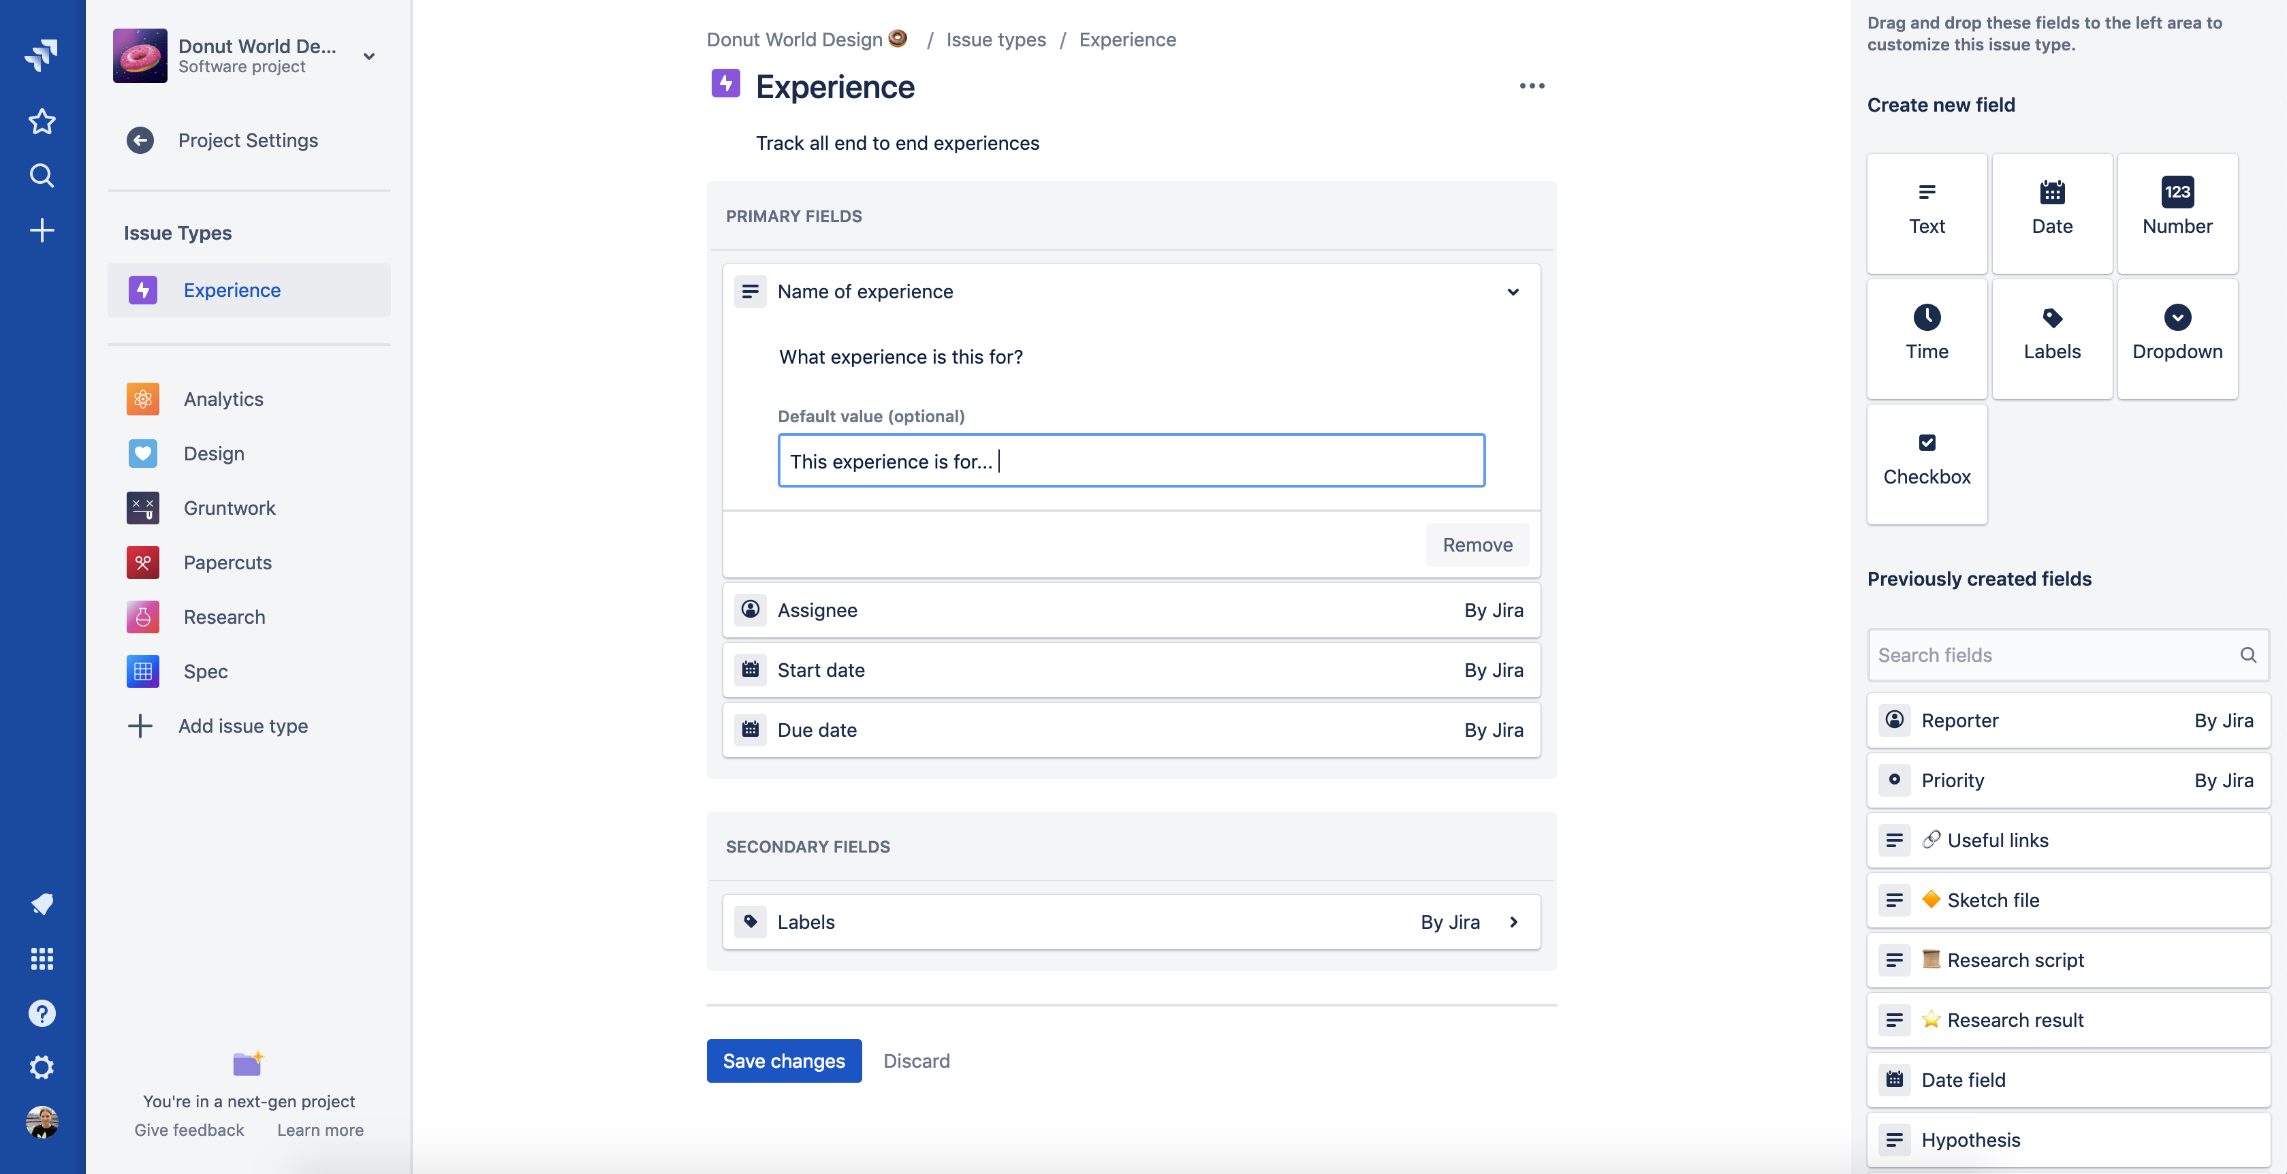Go back to Project Settings
This screenshot has height=1174, width=2287.
tap(222, 140)
